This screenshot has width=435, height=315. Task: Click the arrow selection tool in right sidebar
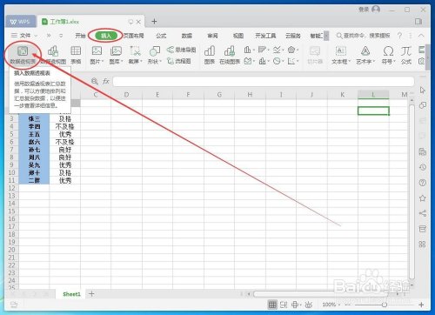pyautogui.click(x=423, y=90)
